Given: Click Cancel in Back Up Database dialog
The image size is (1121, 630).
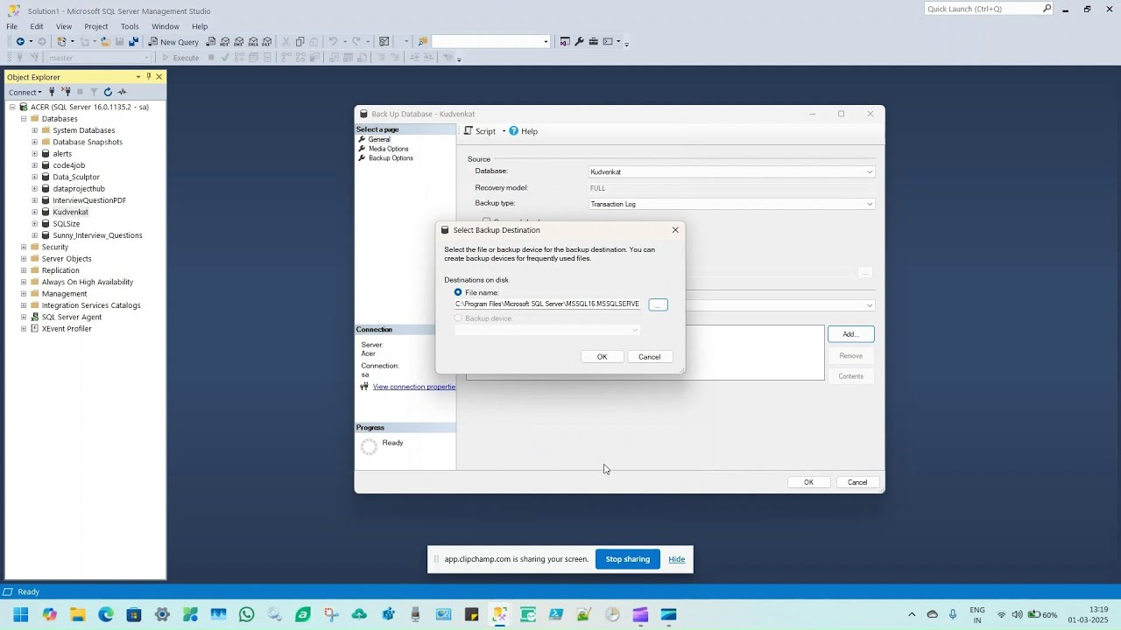Looking at the screenshot, I should coord(857,482).
